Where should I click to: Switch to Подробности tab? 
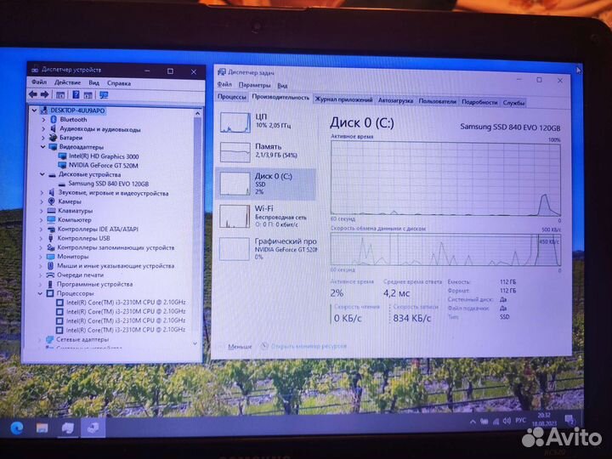tap(479, 102)
